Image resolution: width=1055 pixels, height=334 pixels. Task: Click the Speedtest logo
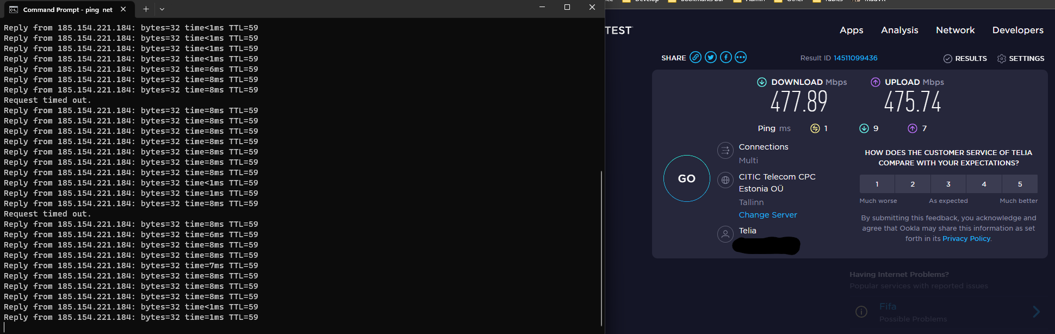pyautogui.click(x=619, y=30)
